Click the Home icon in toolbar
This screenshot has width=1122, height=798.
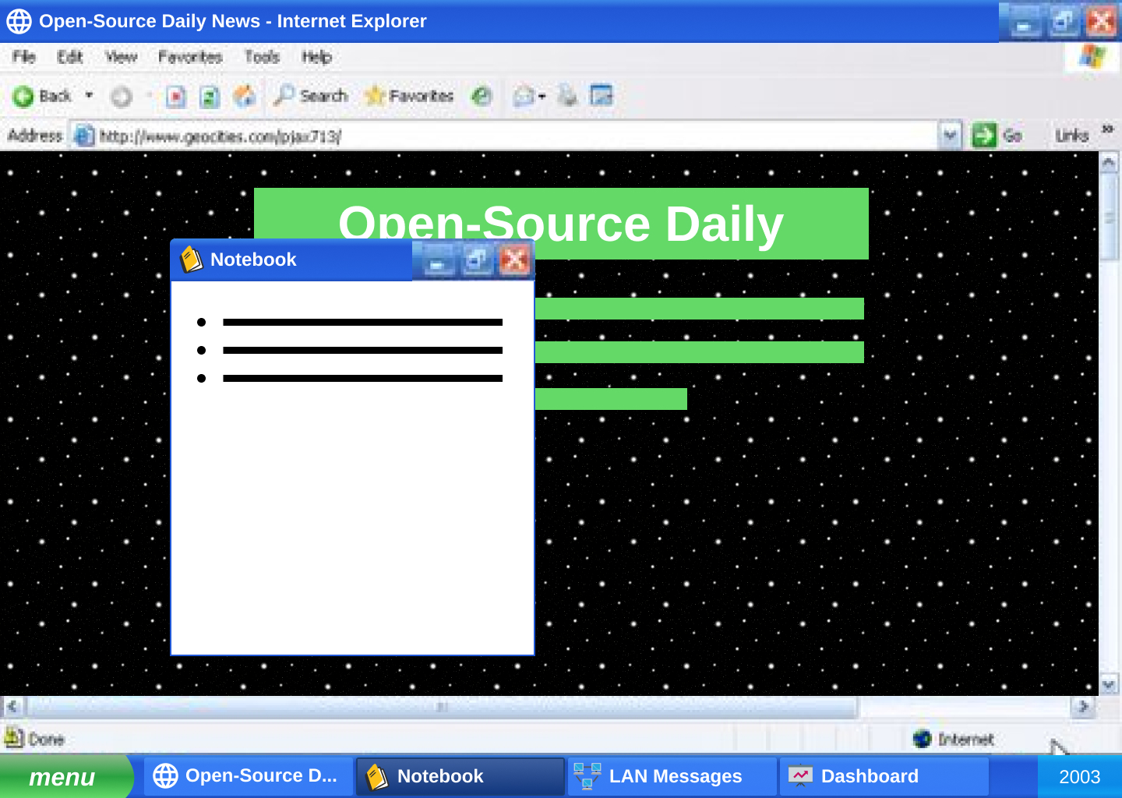(244, 96)
